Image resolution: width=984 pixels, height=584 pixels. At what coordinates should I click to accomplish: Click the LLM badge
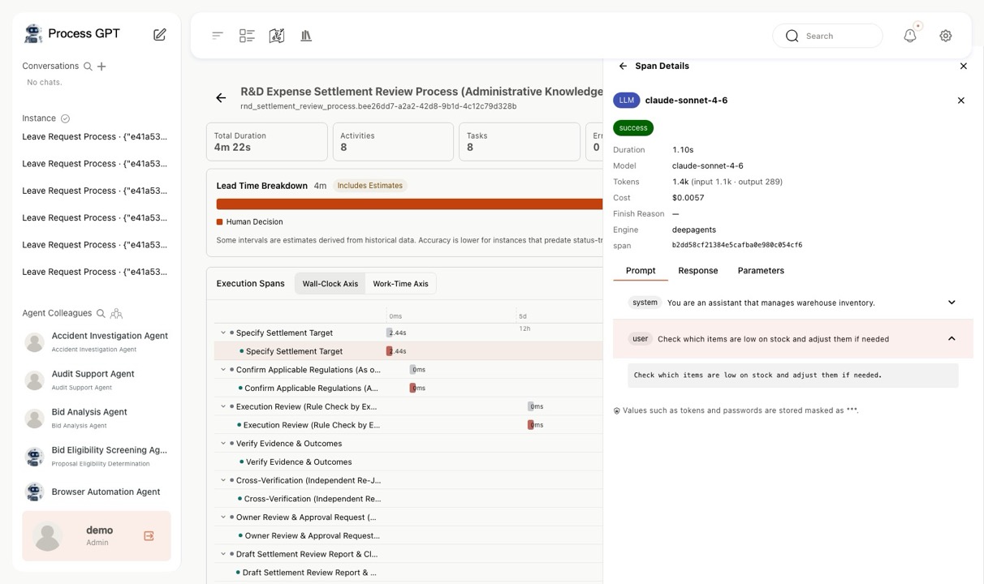point(626,101)
